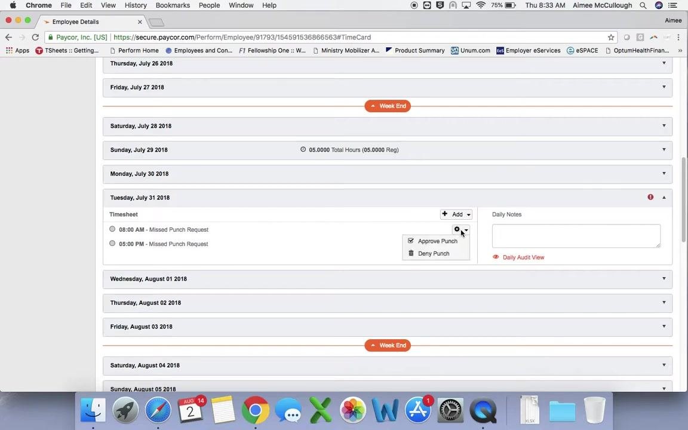
Task: Click the Chrome three-dot menu icon
Action: (678, 37)
